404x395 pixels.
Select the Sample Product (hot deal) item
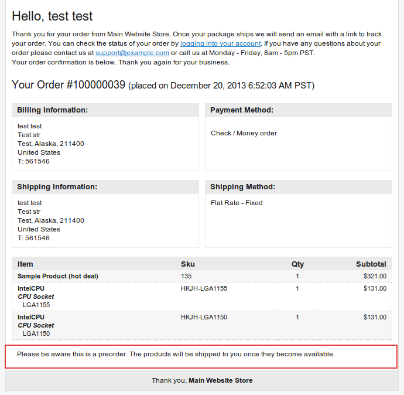(x=58, y=276)
